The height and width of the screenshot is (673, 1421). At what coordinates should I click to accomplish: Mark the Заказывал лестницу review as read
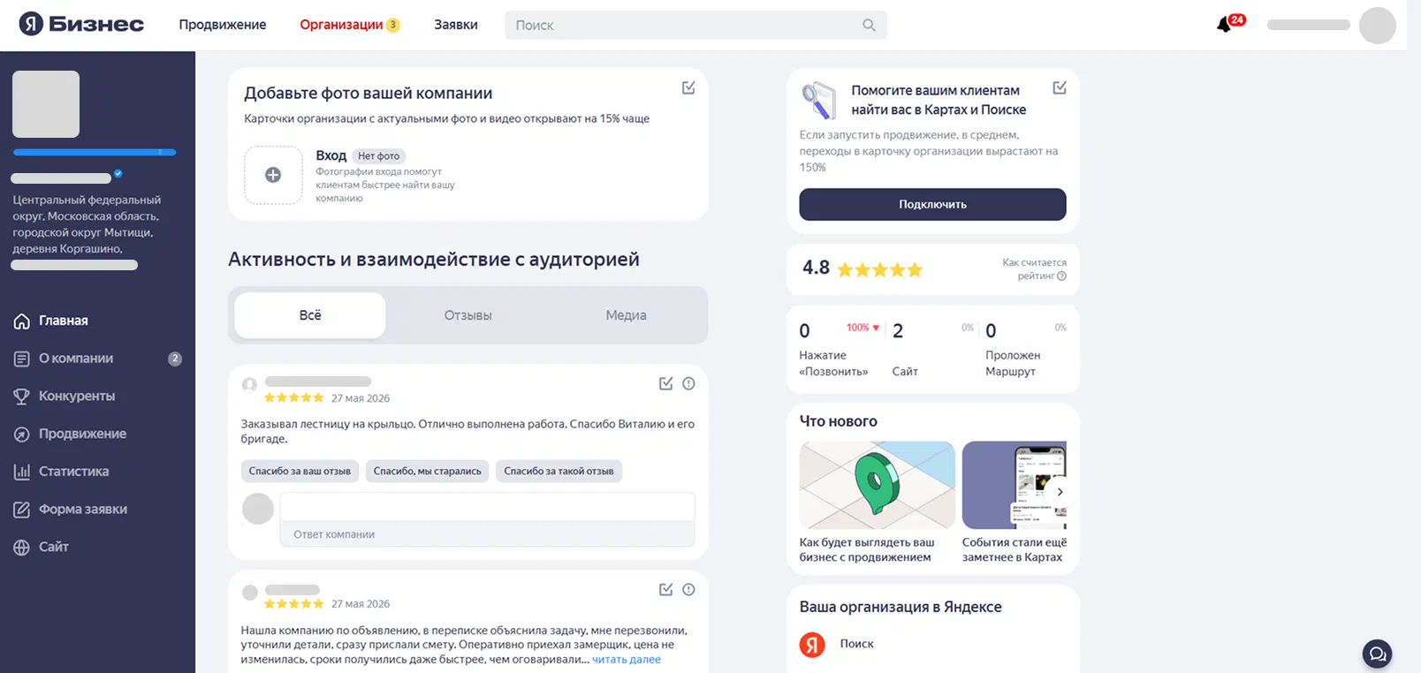666,383
